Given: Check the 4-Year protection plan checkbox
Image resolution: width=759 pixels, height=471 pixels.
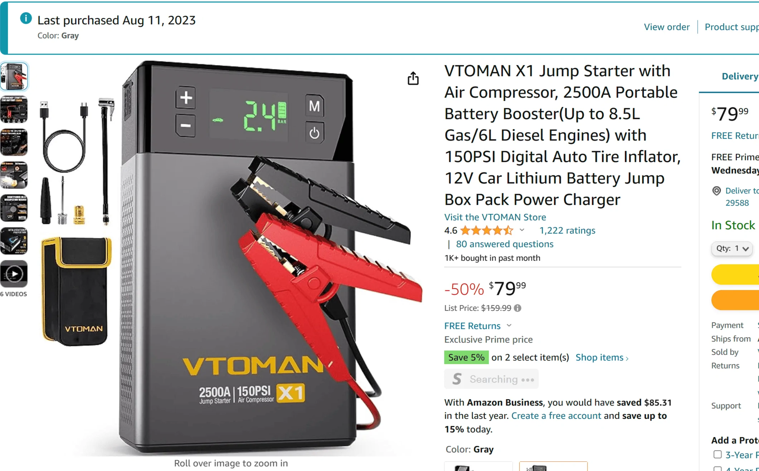Looking at the screenshot, I should [717, 468].
